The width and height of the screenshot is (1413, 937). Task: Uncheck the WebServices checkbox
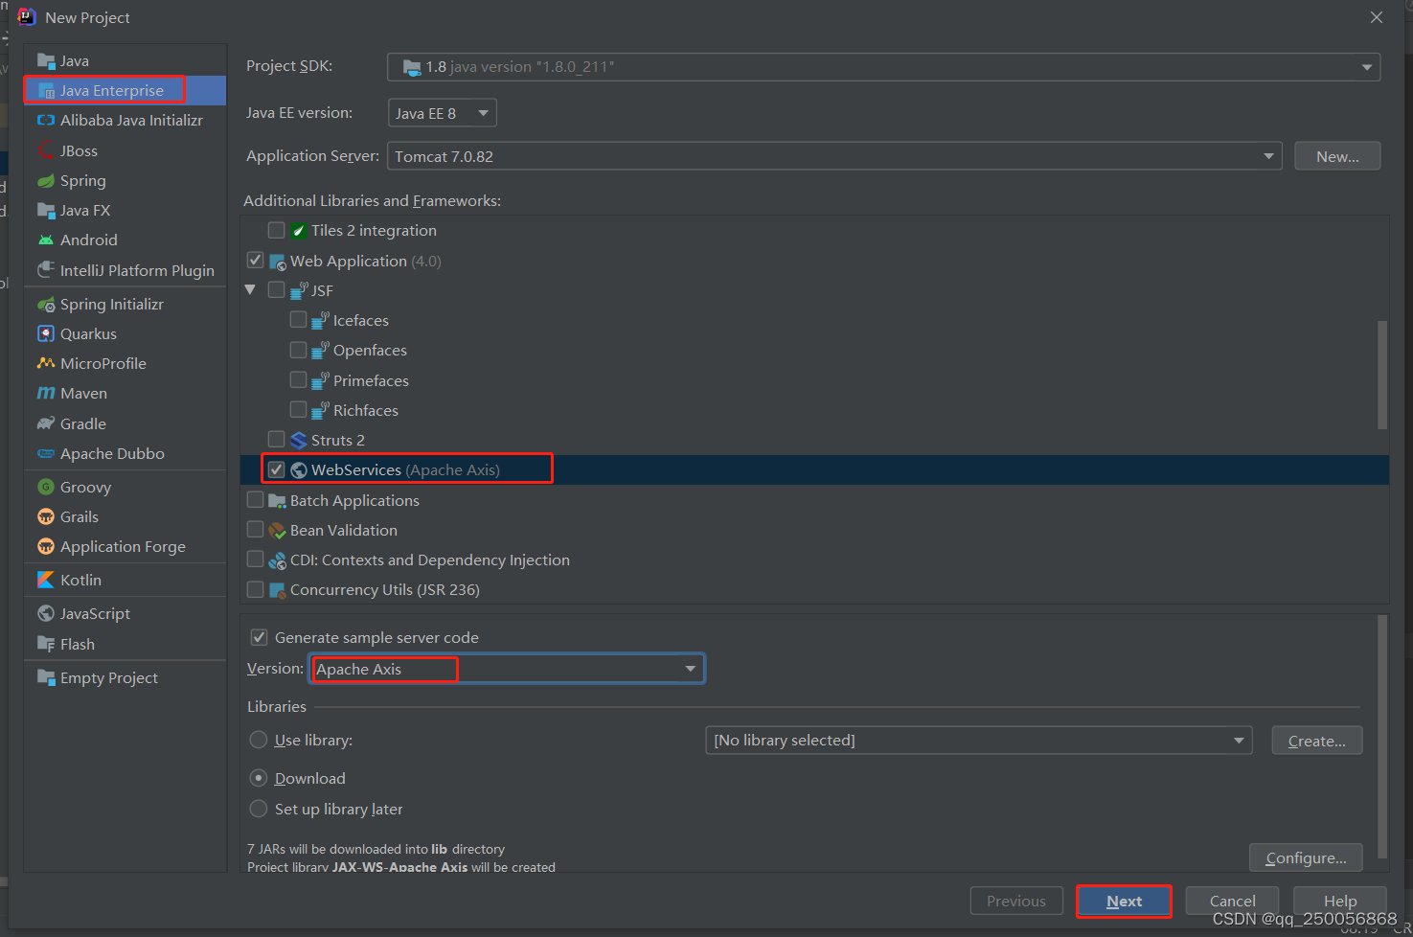276,469
